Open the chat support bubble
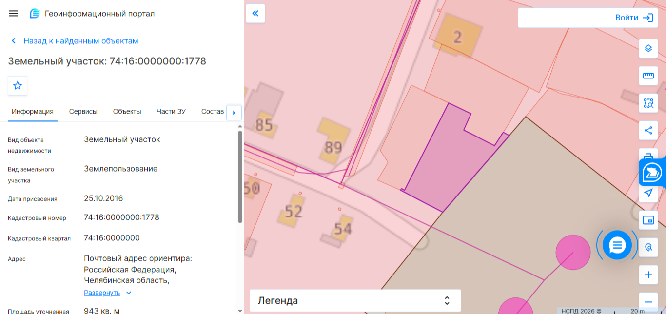Screen dimensions: 666x314 click(x=617, y=245)
